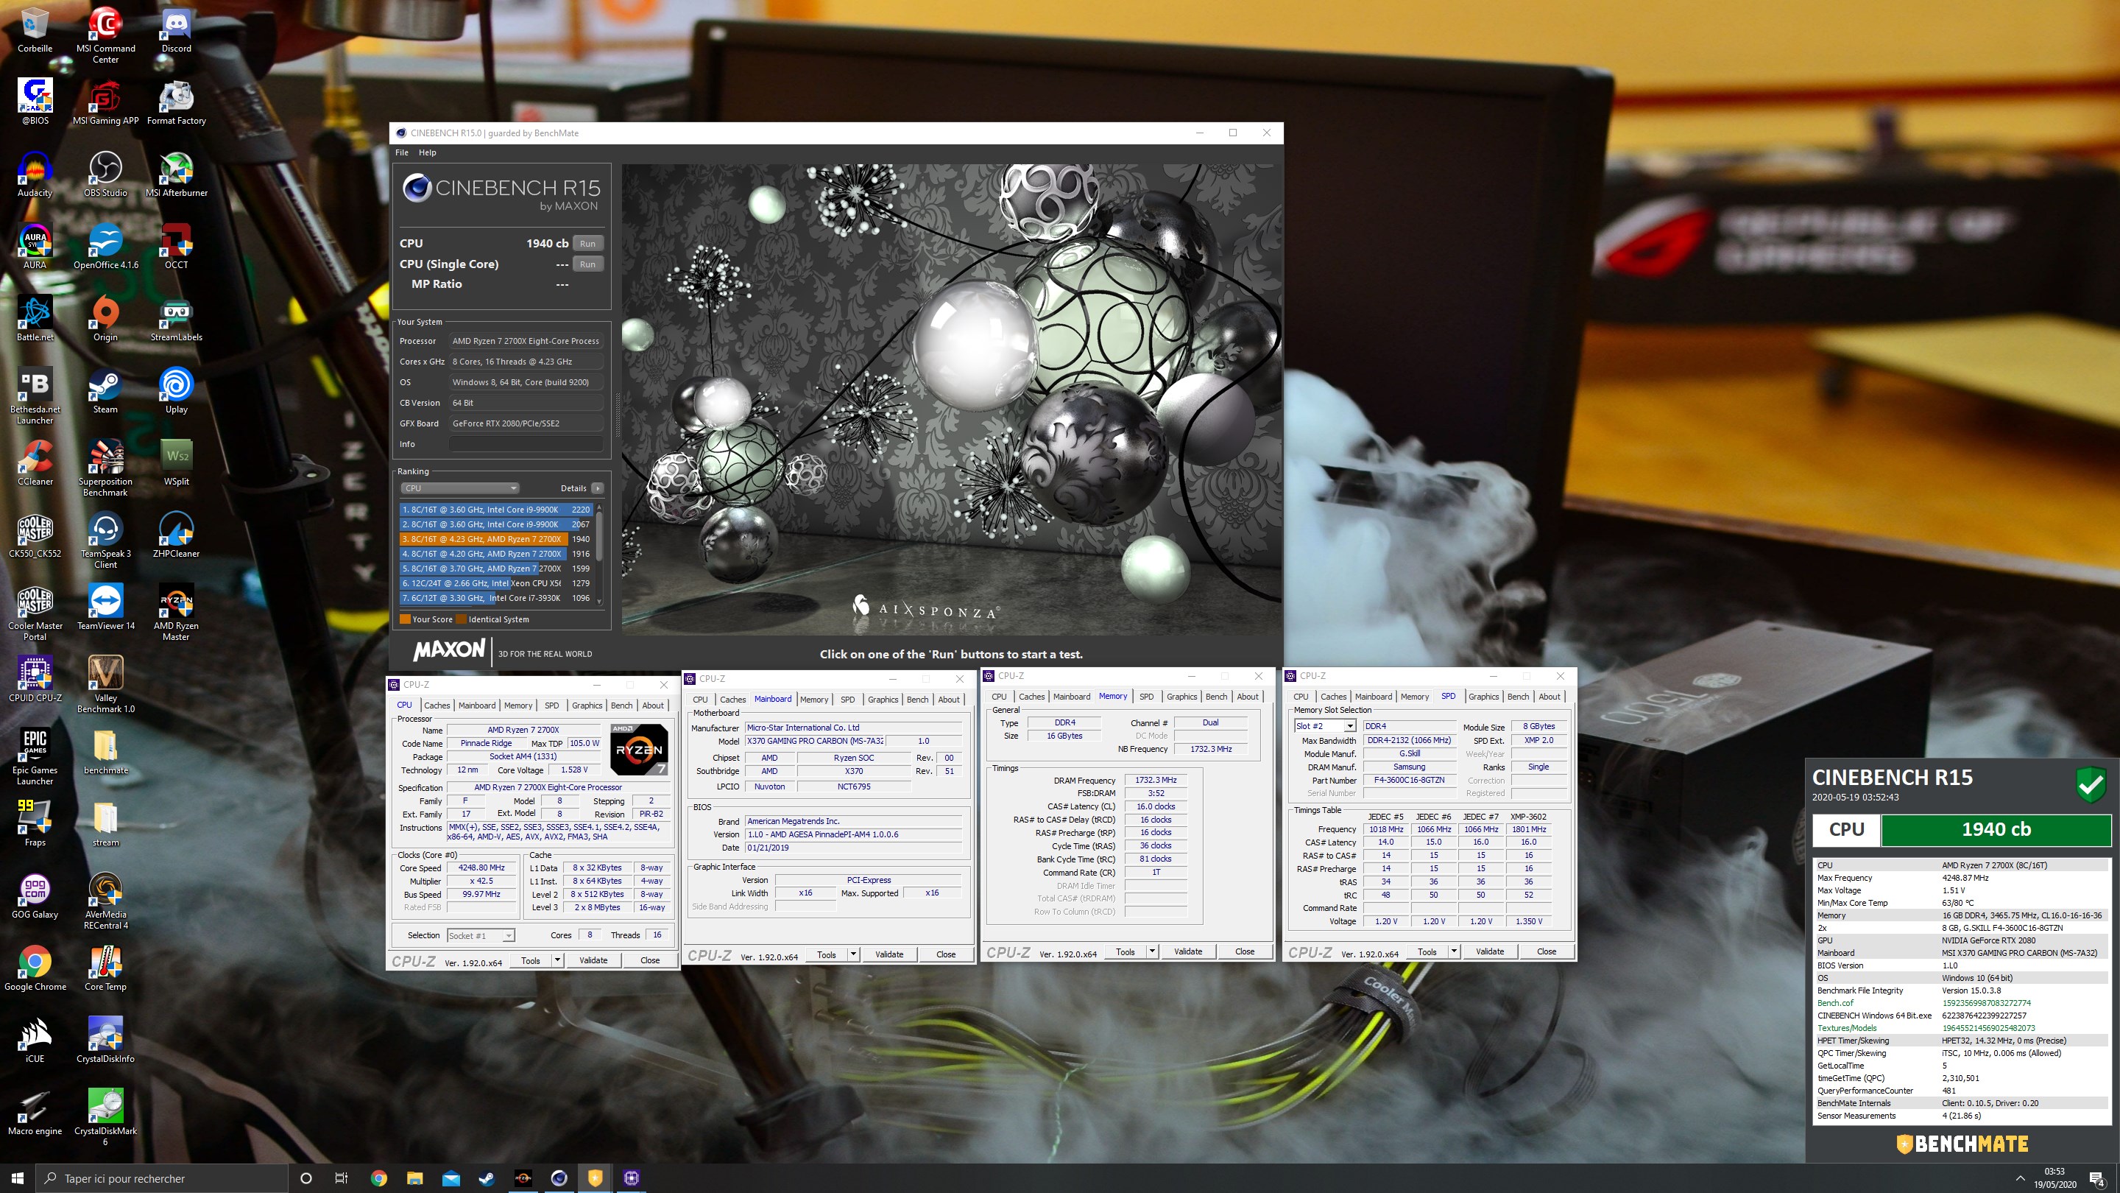Open the iCUE desktop icon
Image resolution: width=2120 pixels, height=1193 pixels.
tap(35, 1040)
